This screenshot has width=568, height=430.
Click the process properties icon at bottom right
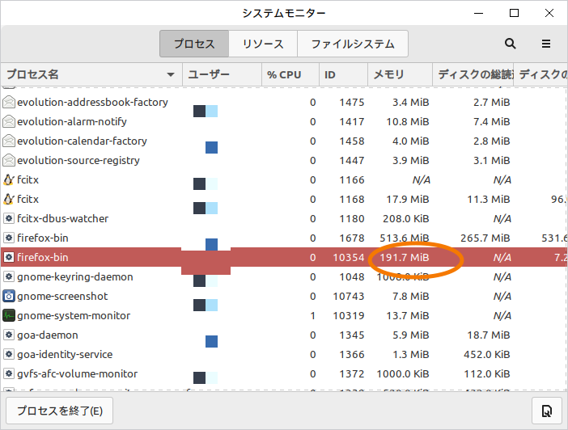pos(546,411)
